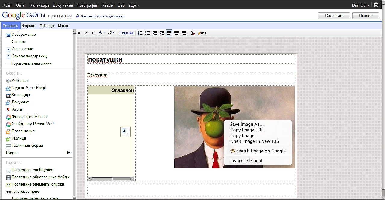Open Gmail from top bar
The image size is (385, 200).
point(21,5)
